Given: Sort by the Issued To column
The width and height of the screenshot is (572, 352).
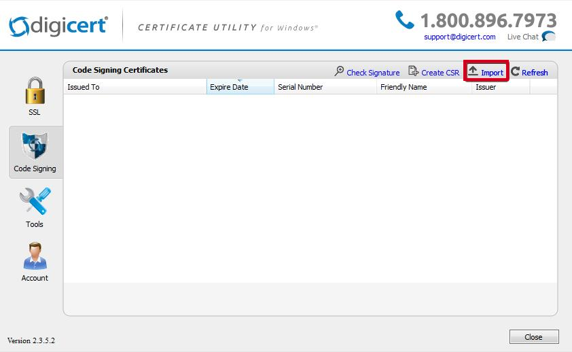Looking at the screenshot, I should pos(135,87).
